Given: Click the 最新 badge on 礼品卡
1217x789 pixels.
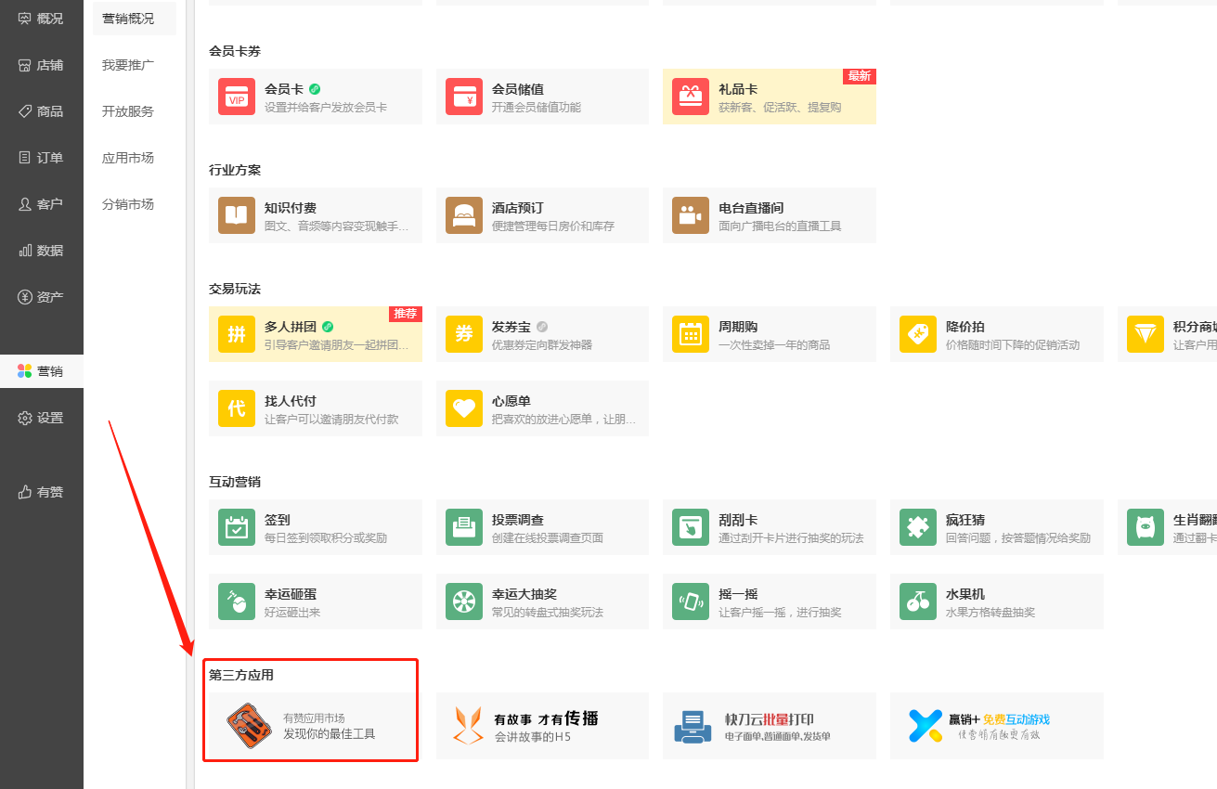Looking at the screenshot, I should click(x=860, y=76).
